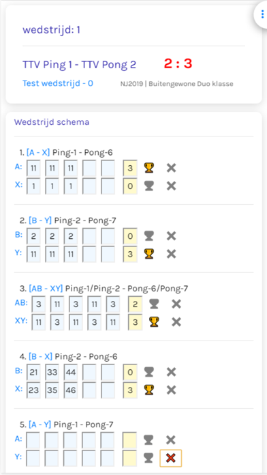This screenshot has width=267, height=475.
Task: Select first game score field for A in match 5
Action: click(33, 440)
